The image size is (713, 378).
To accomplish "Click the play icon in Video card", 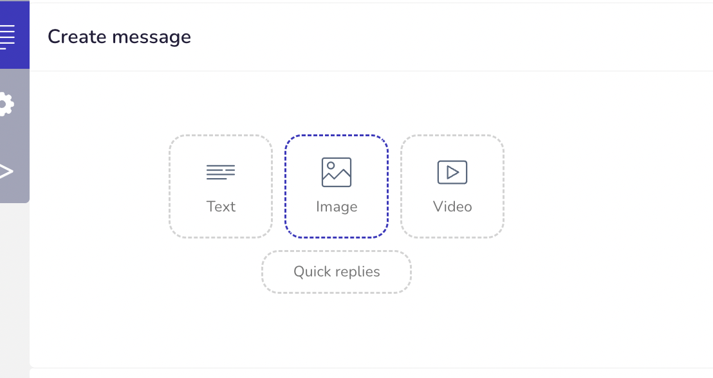I will click(452, 172).
